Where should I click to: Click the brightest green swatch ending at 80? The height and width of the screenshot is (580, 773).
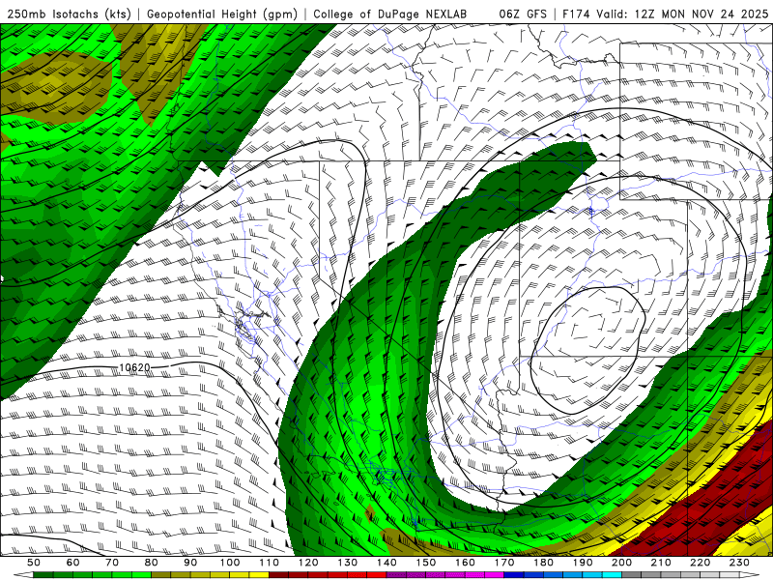(141, 575)
